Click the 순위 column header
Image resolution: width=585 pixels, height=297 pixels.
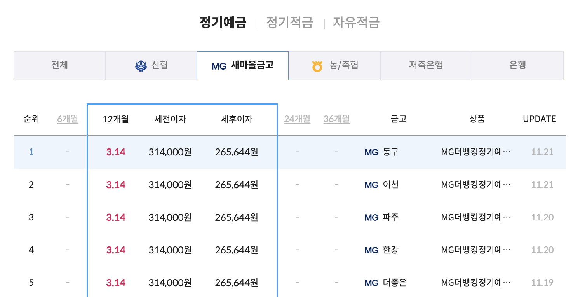(31, 119)
